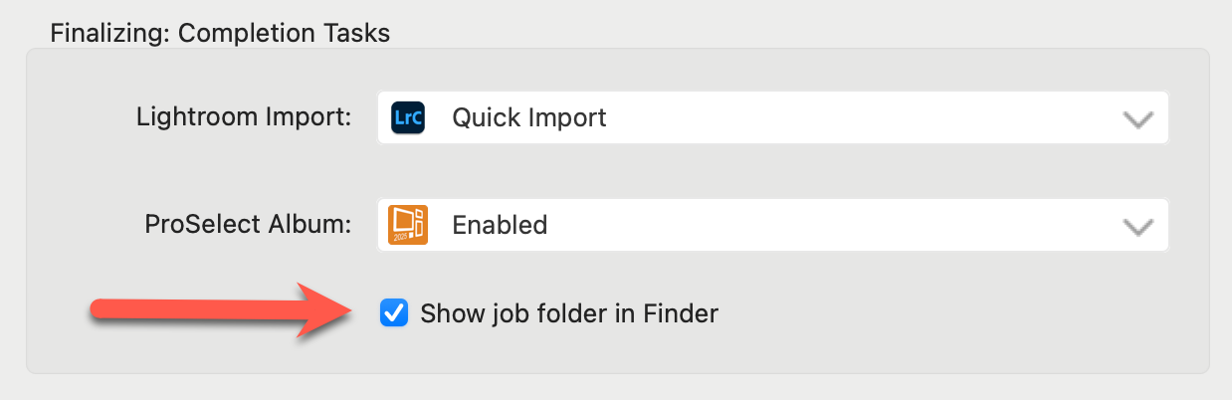Click the Lightroom Classic LrC icon
Screen dimensions: 1232x400
point(408,117)
